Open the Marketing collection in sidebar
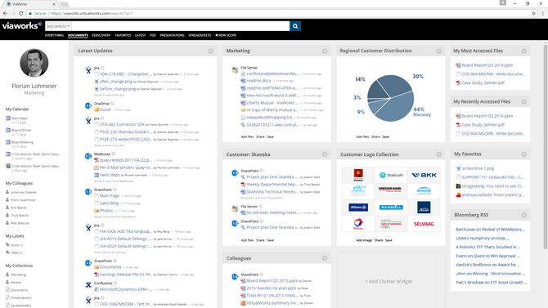Viewport: 548px width, 308px height. 18,275
